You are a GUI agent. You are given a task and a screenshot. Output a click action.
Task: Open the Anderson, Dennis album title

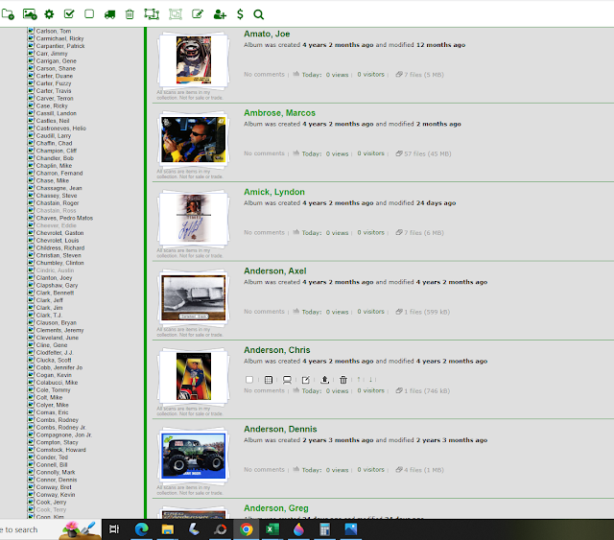[280, 430]
